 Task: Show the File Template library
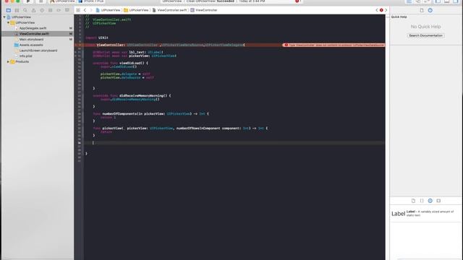(413, 201)
